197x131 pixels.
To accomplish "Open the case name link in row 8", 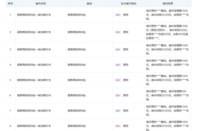I will point(34,126).
